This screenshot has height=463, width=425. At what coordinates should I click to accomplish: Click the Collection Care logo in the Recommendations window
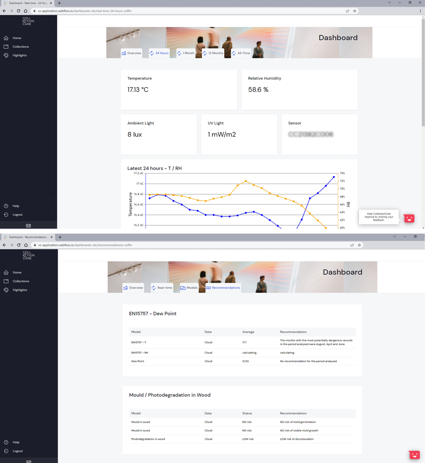pos(28,255)
